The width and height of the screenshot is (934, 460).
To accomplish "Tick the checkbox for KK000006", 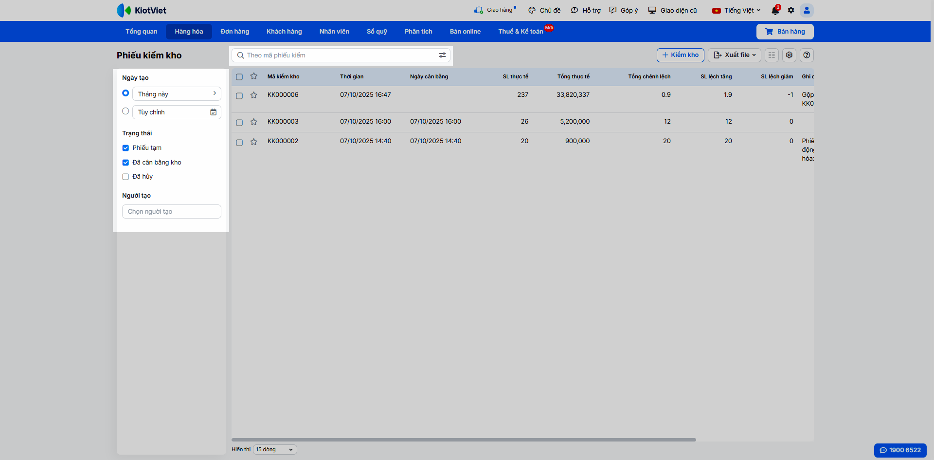I will pyautogui.click(x=239, y=96).
